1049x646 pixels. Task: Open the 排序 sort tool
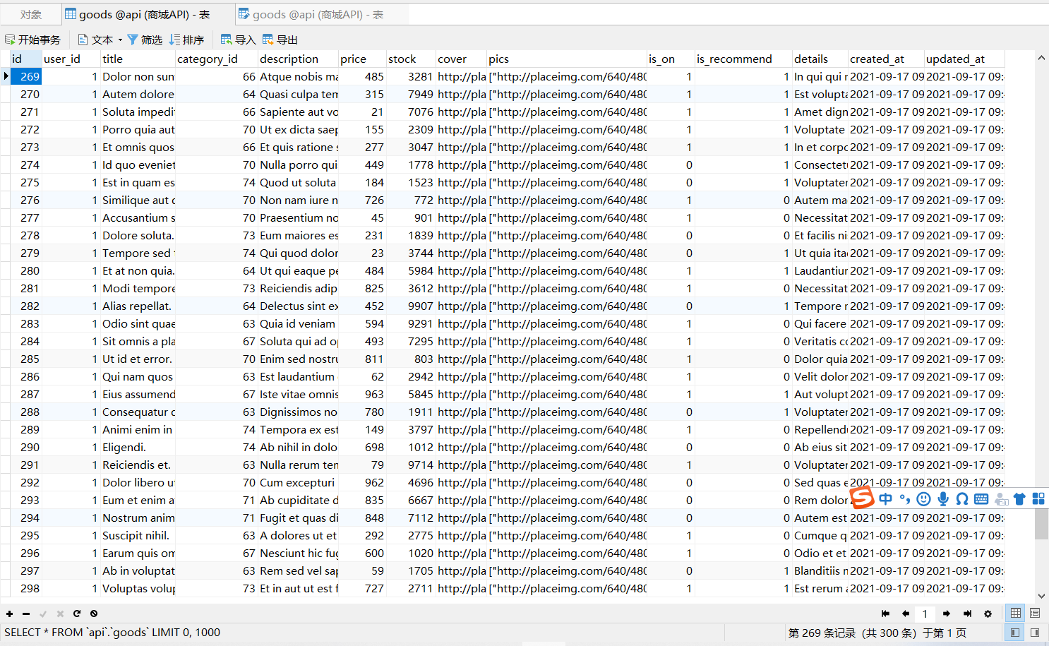coord(186,40)
